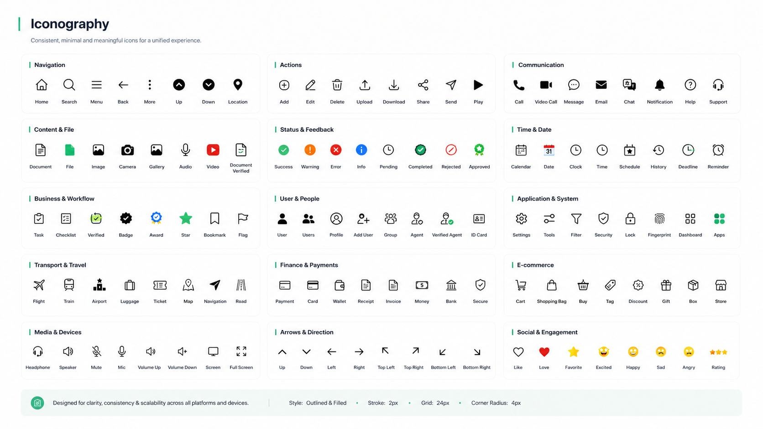Image resolution: width=763 pixels, height=429 pixels.
Task: Select the Notification bell icon
Action: click(660, 85)
